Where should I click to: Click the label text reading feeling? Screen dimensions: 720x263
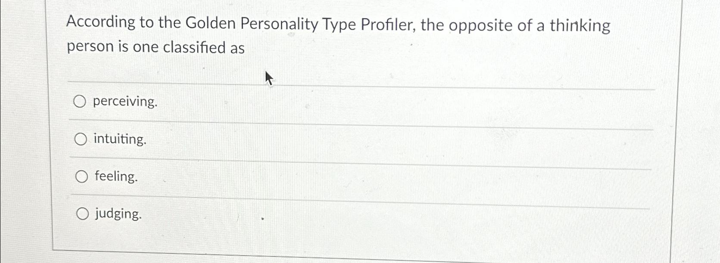(x=115, y=177)
